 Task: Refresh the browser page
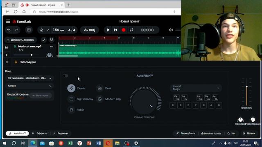click(x=16, y=12)
